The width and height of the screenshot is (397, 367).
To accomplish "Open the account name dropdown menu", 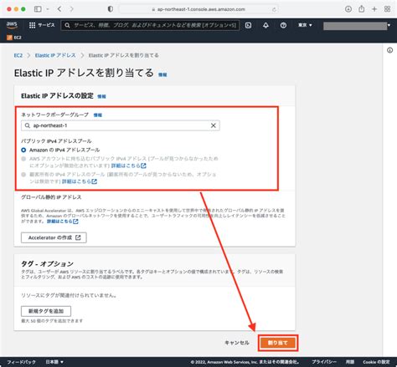I will [x=357, y=26].
